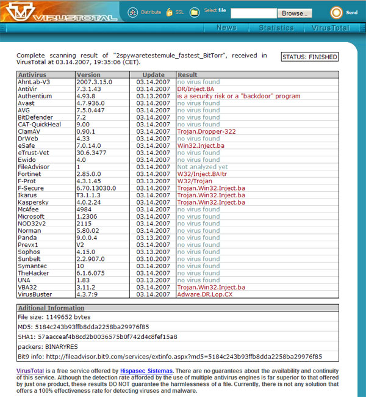Image resolution: width=366 pixels, height=397 pixels.
Task: Click the Select file folder icon
Action: 194,12
